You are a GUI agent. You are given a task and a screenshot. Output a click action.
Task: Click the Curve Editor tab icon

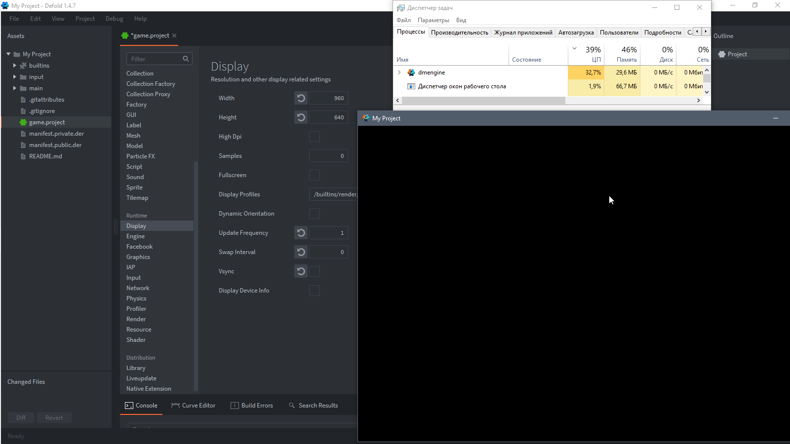coord(175,406)
